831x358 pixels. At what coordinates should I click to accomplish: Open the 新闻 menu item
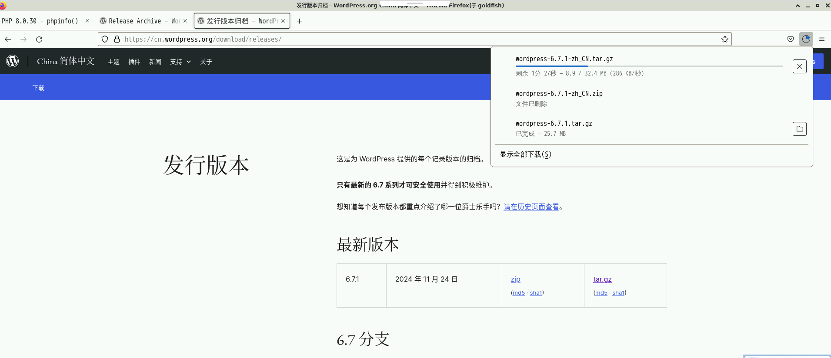[x=155, y=62]
